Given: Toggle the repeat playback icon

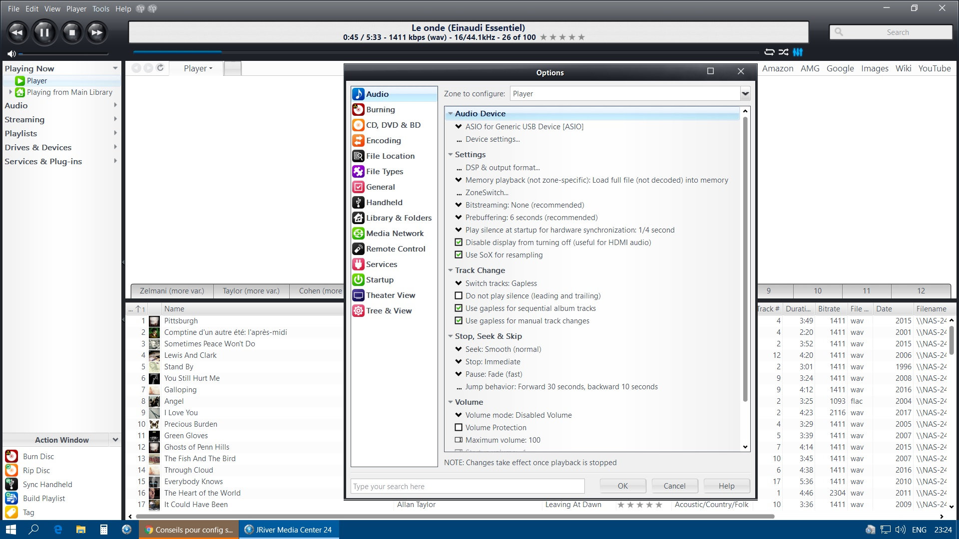Looking at the screenshot, I should click(769, 52).
